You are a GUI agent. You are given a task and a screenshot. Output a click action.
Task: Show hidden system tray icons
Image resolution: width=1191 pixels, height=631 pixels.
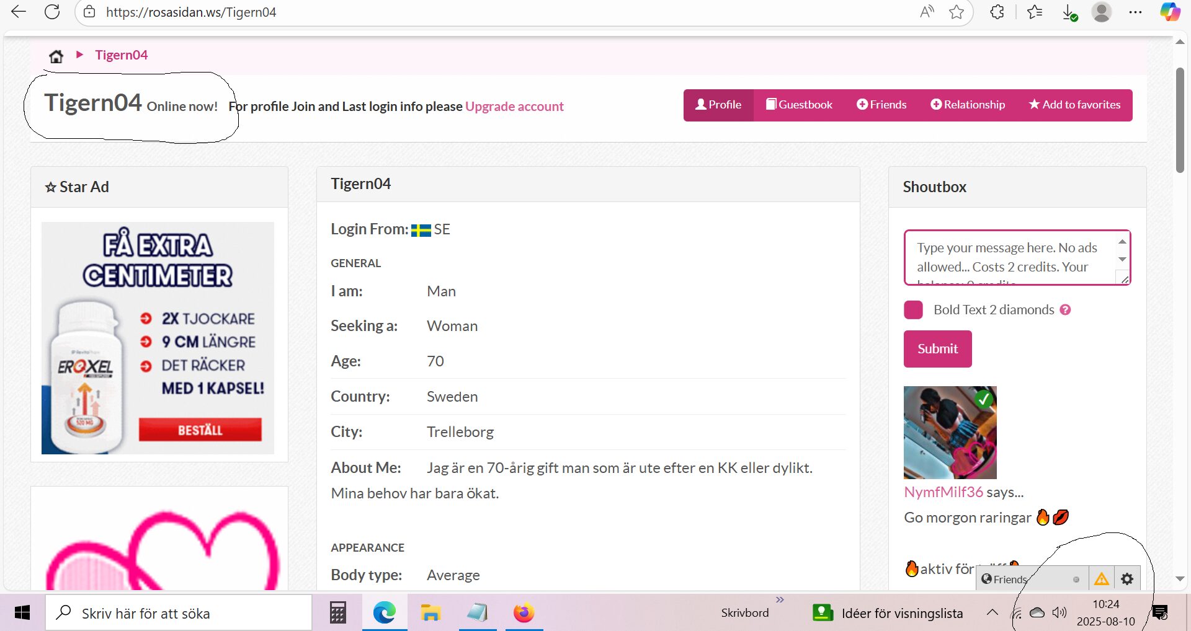click(x=992, y=612)
